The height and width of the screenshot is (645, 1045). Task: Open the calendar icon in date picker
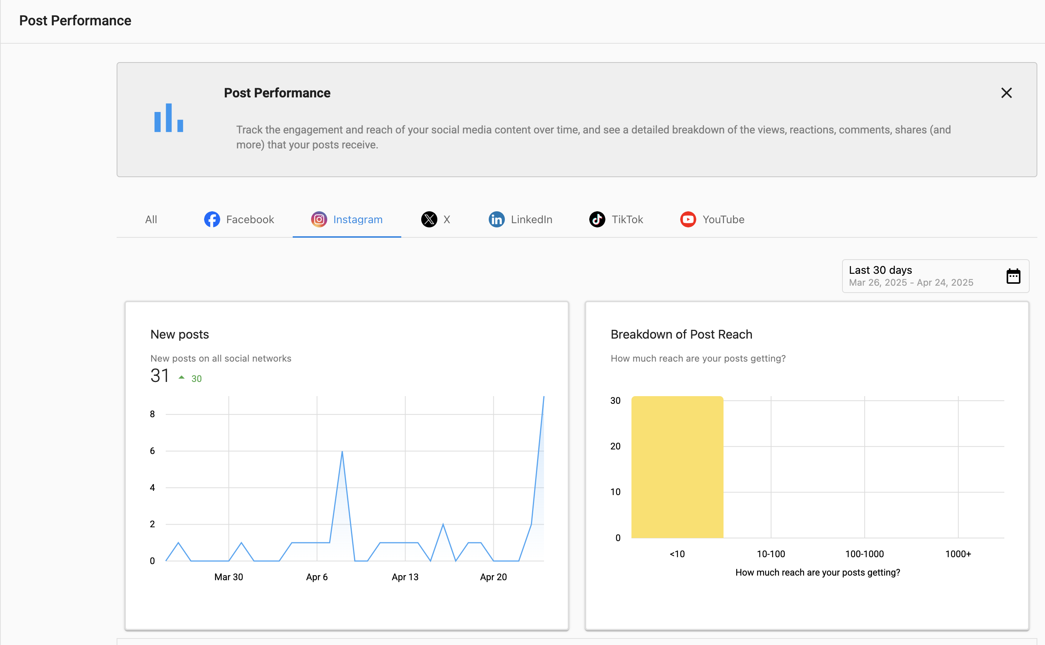coord(1013,276)
